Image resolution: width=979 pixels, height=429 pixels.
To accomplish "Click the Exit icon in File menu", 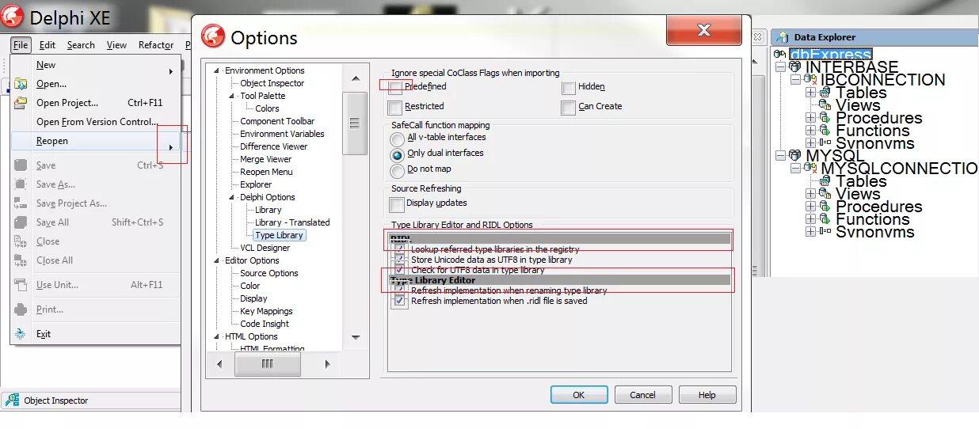I will (21, 334).
